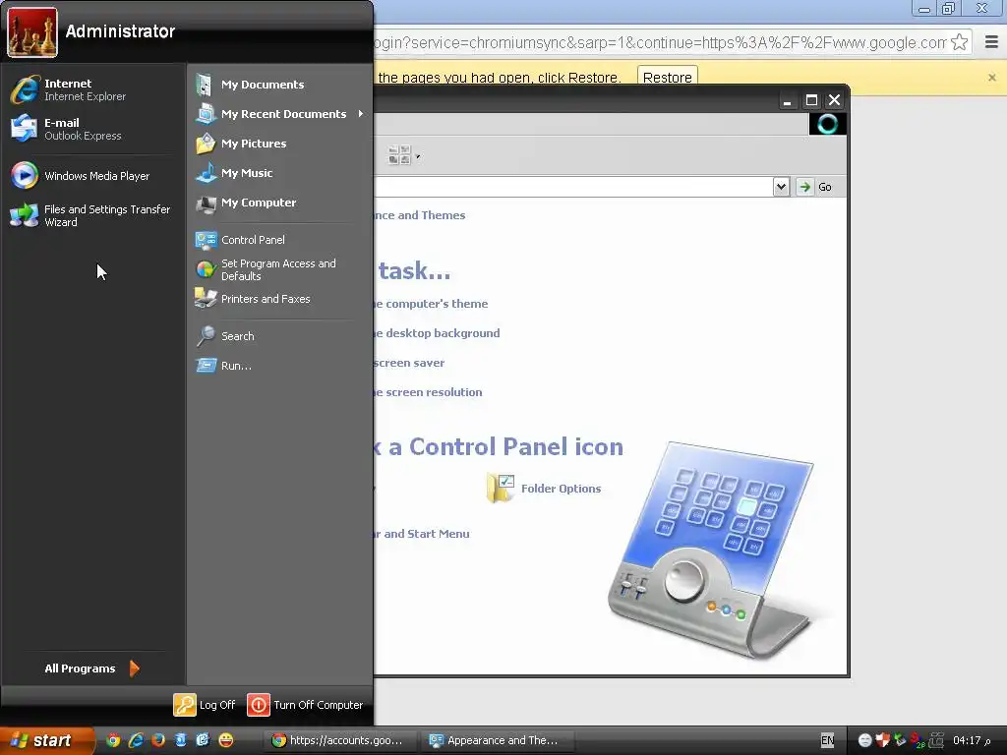Open Search from the Start menu
1007x755 pixels.
(x=279, y=336)
